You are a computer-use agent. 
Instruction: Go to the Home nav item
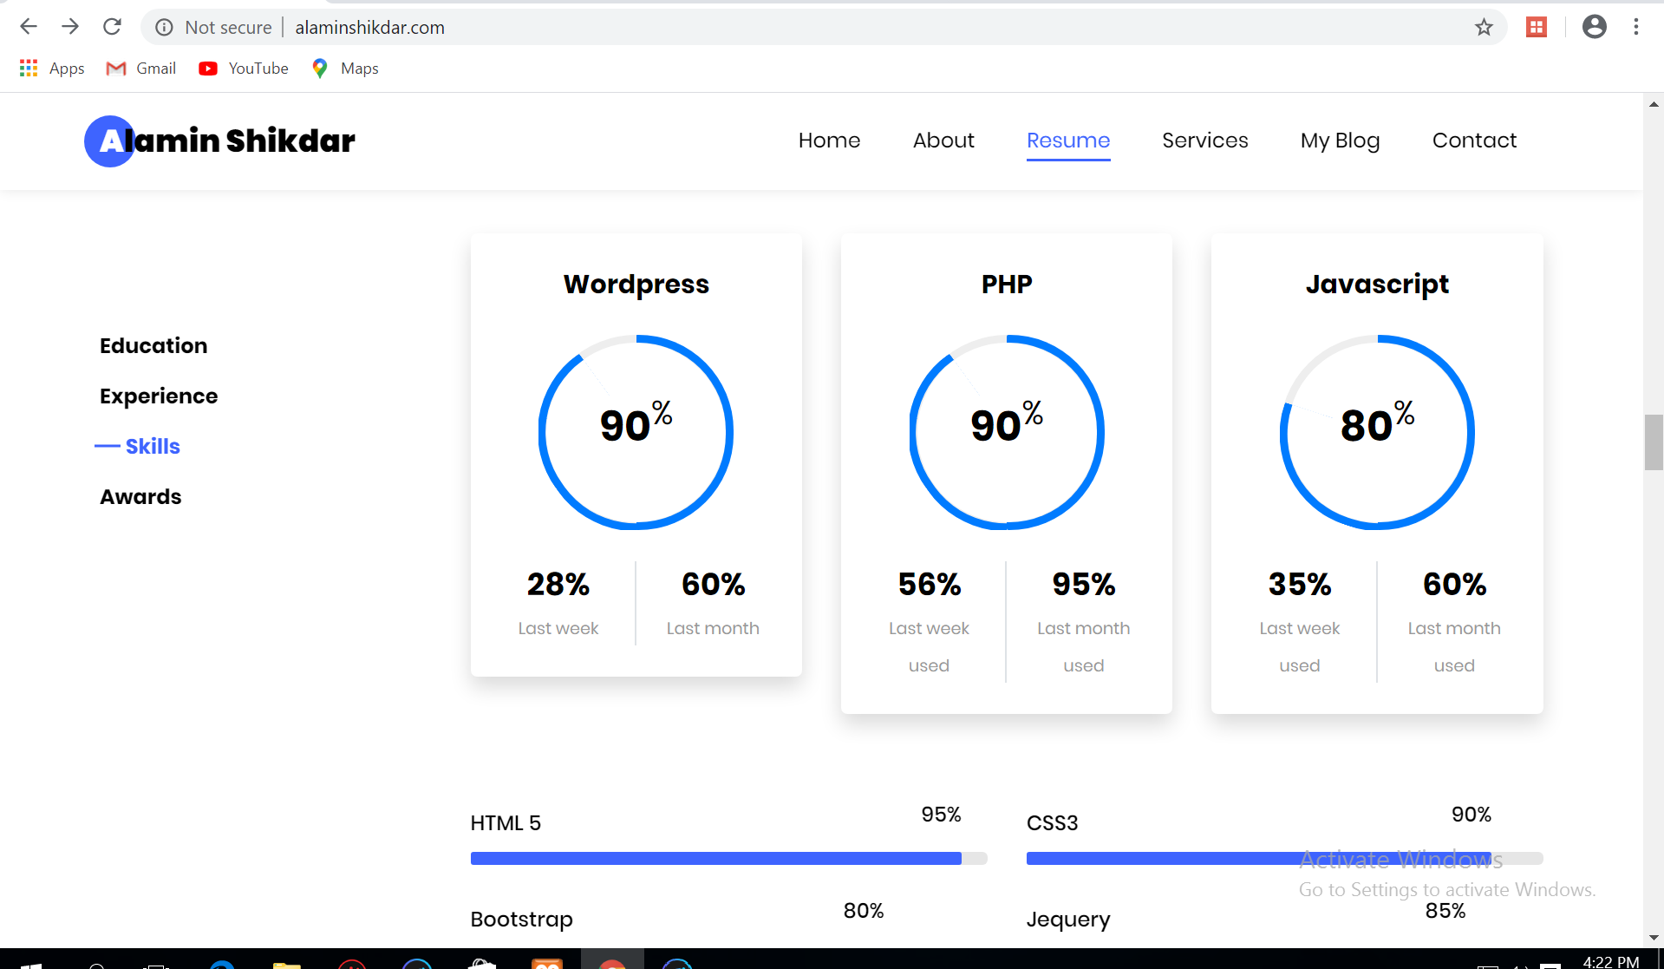pos(829,141)
